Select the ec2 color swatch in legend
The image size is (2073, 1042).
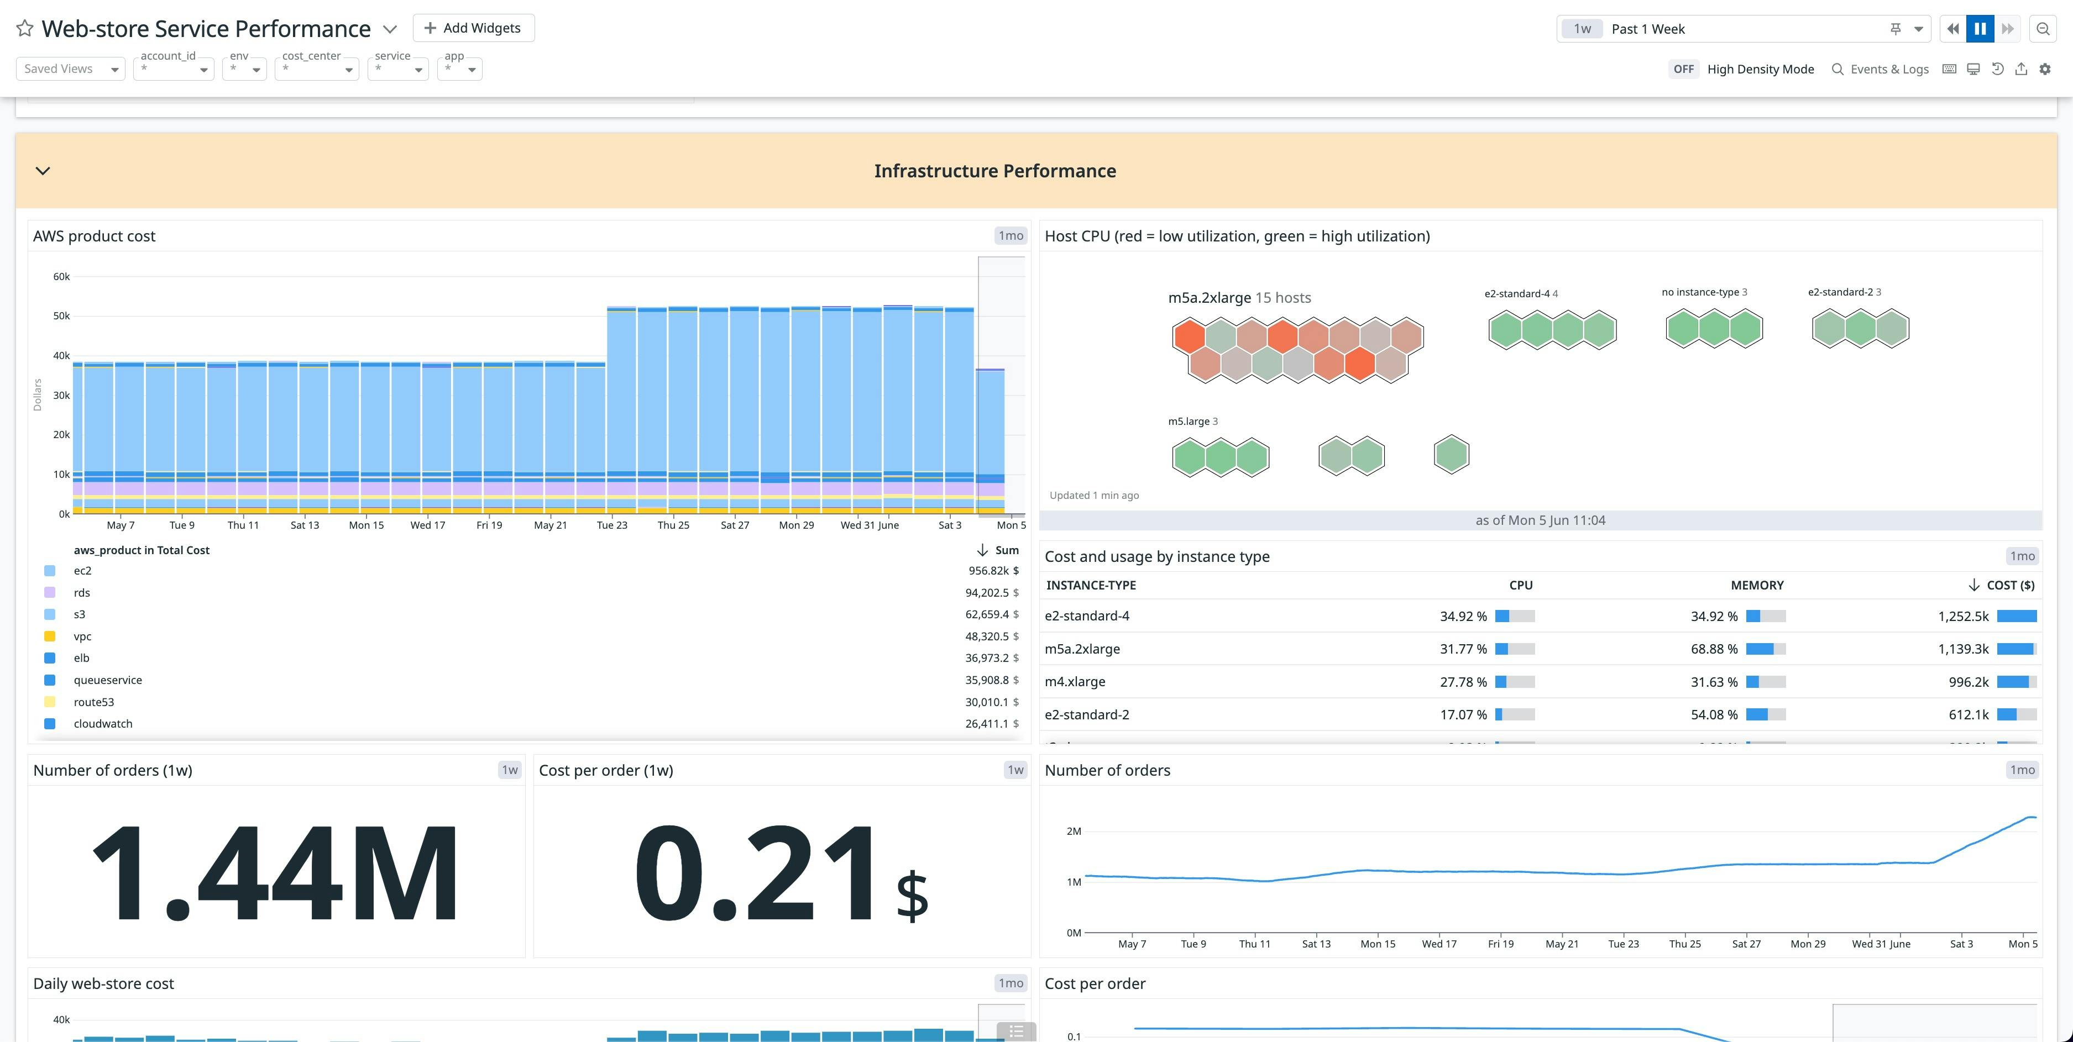50,570
